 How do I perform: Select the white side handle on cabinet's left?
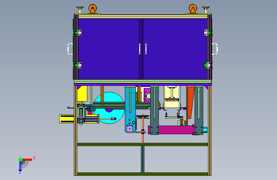click(x=70, y=49)
